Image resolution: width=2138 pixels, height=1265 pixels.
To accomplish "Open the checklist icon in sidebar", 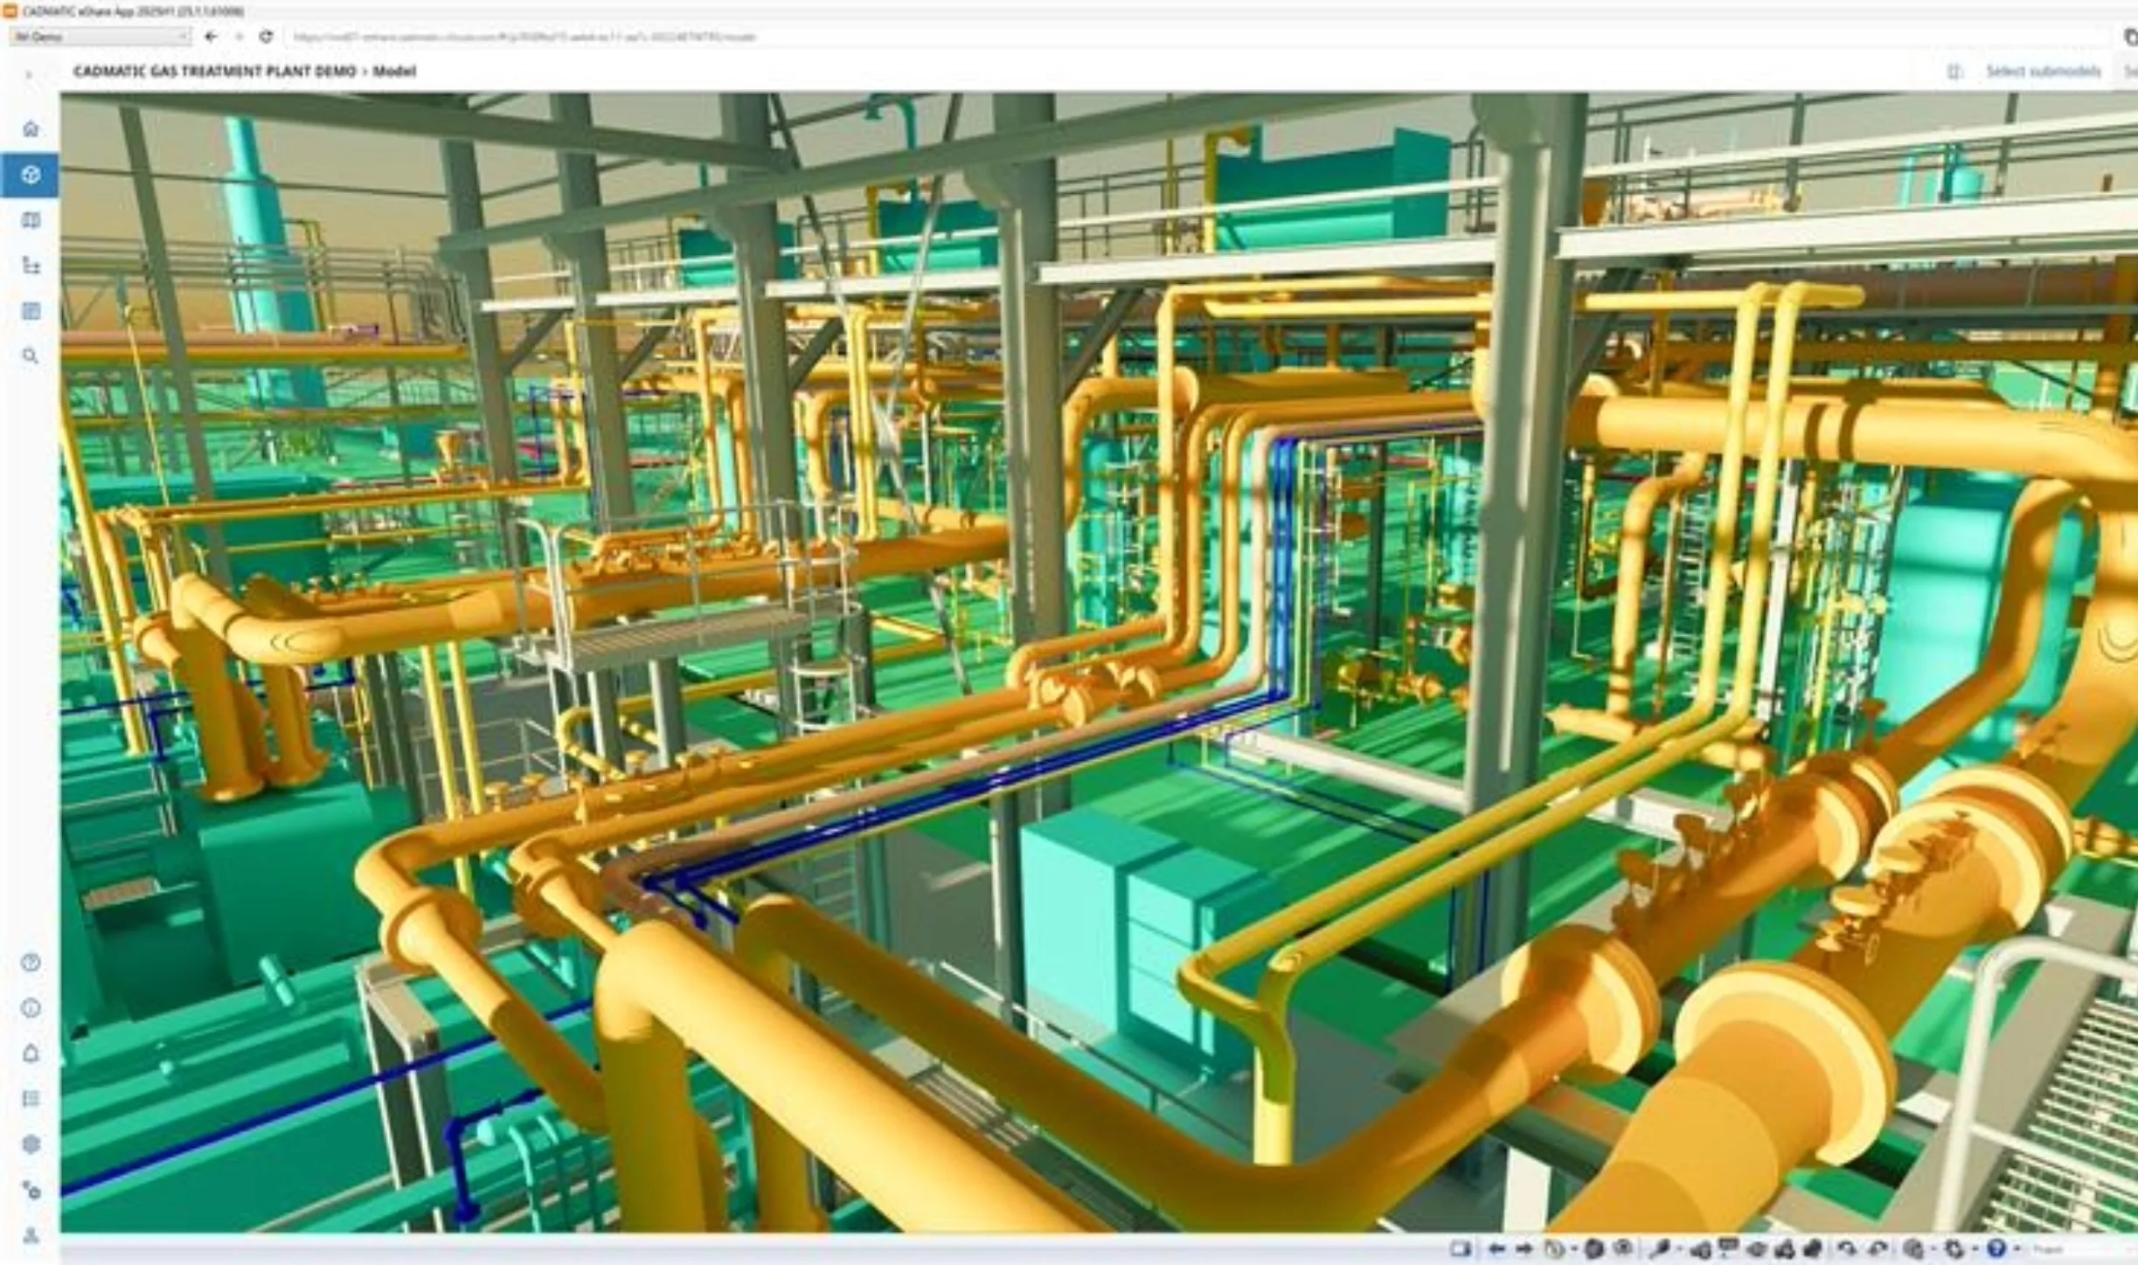I will [31, 1099].
